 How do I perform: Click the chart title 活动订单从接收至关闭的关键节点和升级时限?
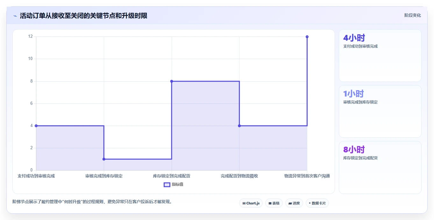[x=83, y=16]
